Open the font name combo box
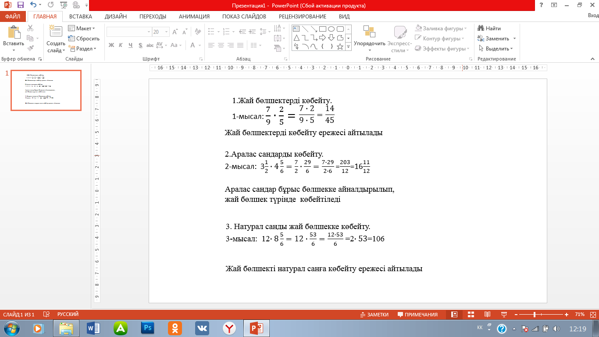The width and height of the screenshot is (599, 337). [x=129, y=32]
